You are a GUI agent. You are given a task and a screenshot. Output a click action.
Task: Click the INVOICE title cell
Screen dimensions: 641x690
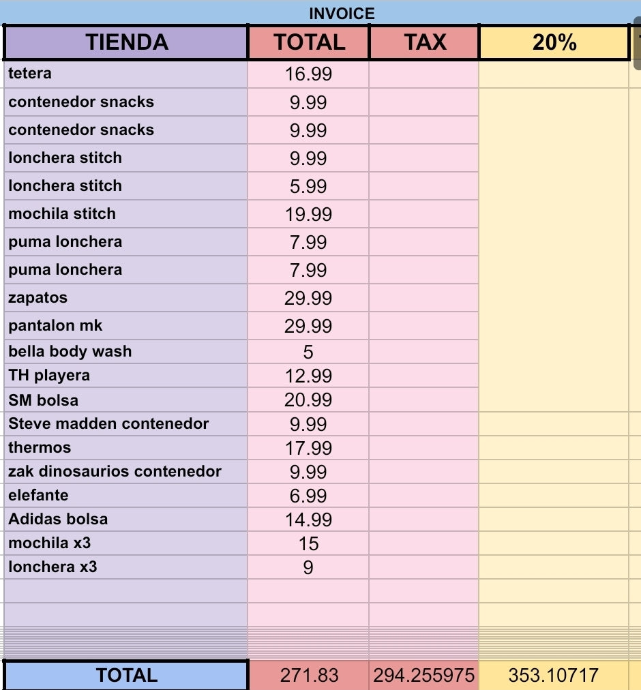coord(341,14)
